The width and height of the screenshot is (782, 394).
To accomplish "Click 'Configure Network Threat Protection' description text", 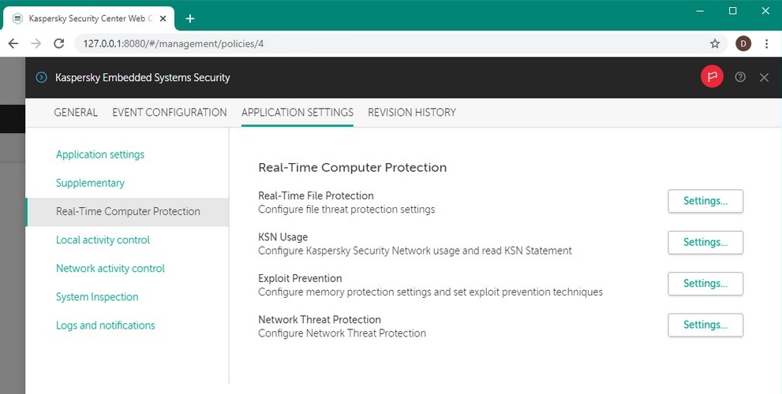I will click(342, 333).
